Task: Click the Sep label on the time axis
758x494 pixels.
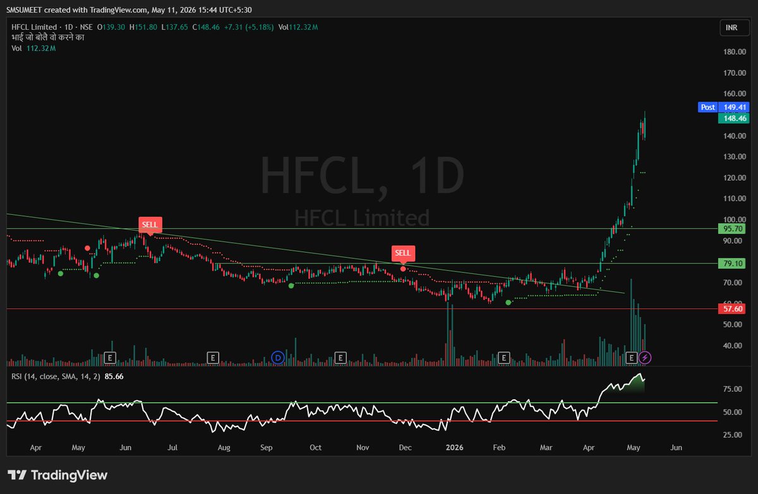Action: coord(266,447)
